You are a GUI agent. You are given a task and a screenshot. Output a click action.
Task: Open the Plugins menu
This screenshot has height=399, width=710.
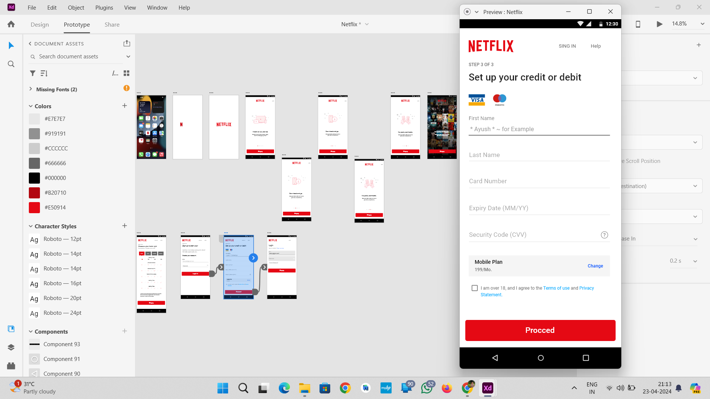(104, 7)
